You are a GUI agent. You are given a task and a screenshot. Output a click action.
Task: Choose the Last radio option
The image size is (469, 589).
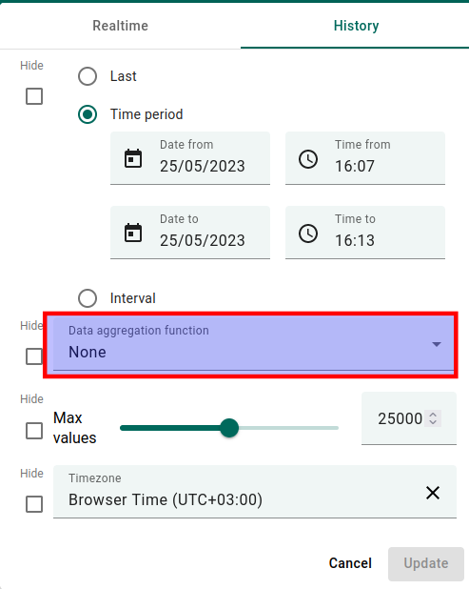point(88,76)
